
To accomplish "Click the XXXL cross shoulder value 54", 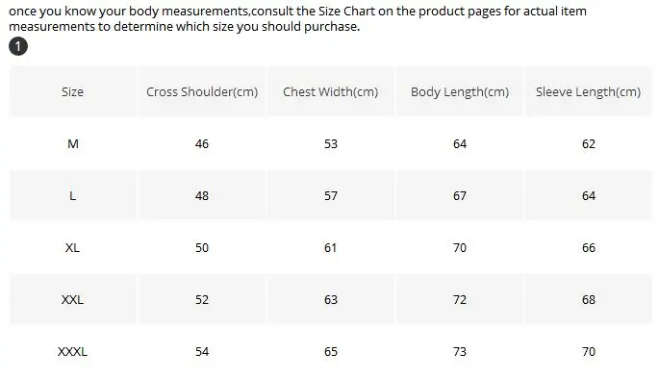I will coord(202,351).
